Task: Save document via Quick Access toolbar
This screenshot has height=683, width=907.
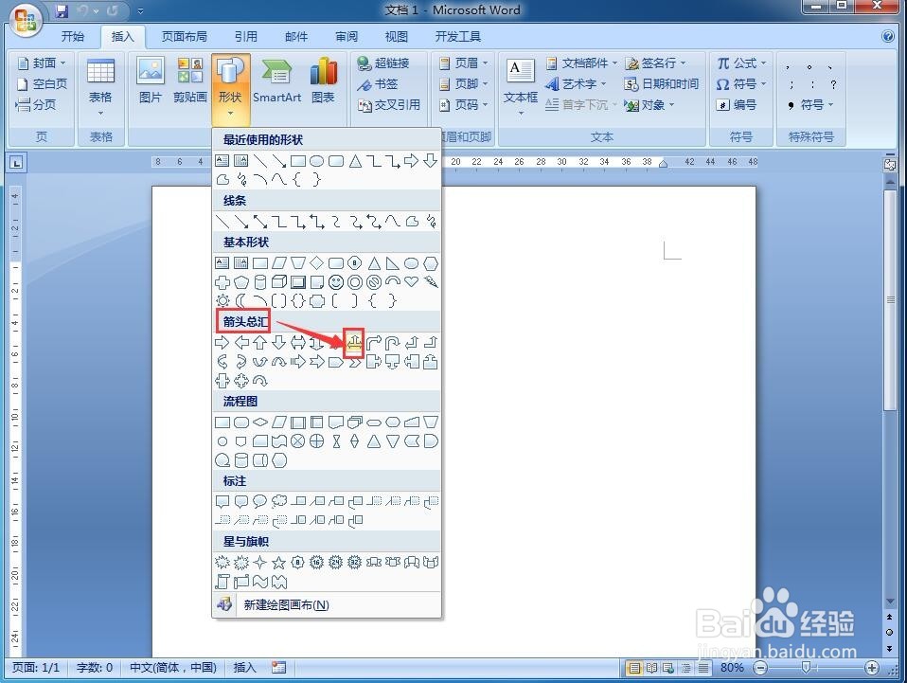Action: coord(62,10)
